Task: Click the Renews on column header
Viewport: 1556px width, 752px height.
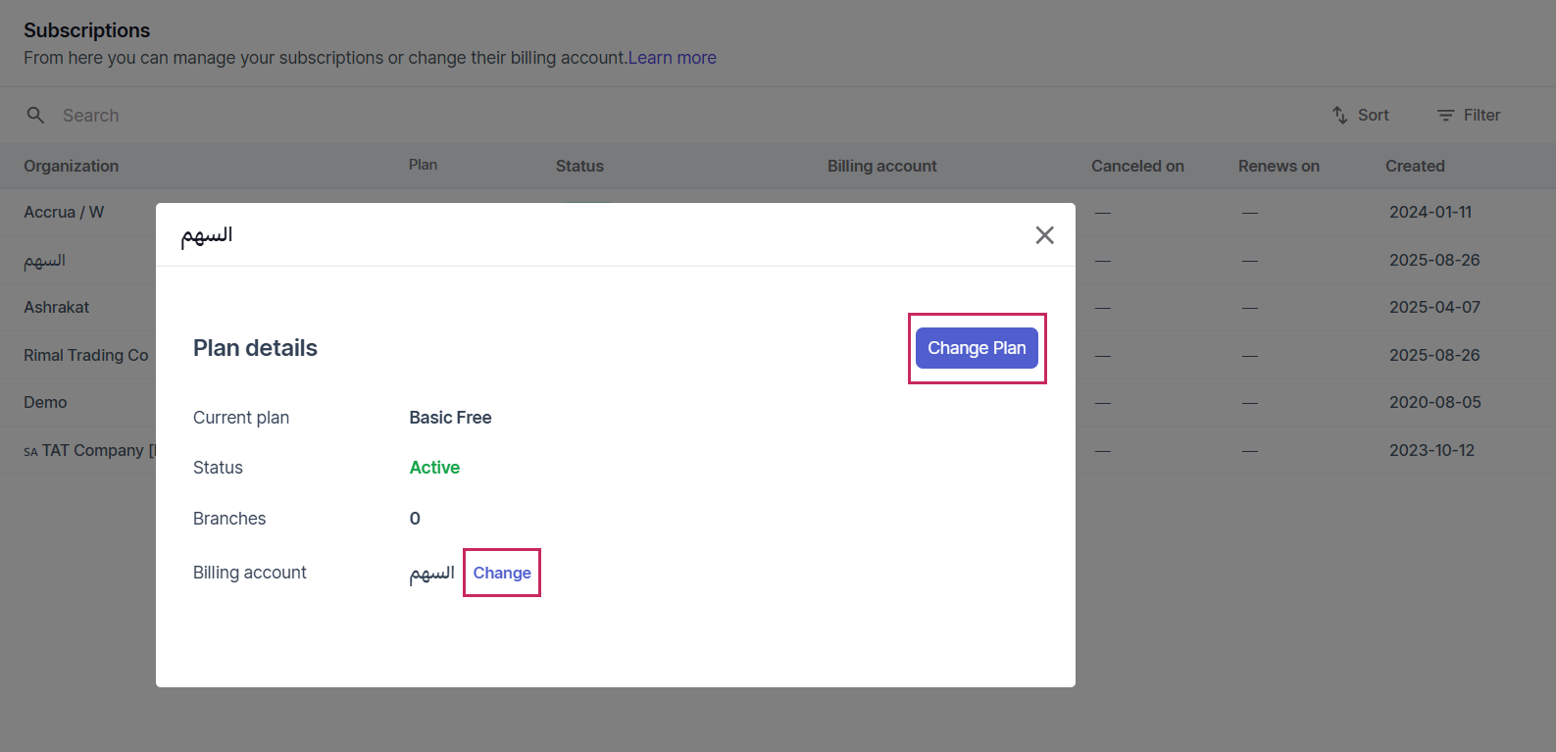Action: 1279,166
